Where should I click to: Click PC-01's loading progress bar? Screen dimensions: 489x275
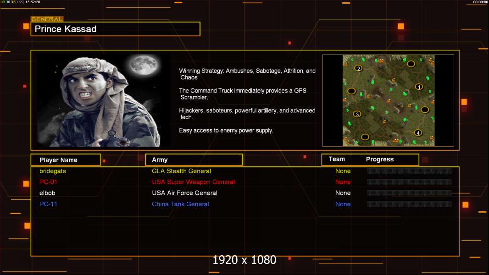pos(409,182)
